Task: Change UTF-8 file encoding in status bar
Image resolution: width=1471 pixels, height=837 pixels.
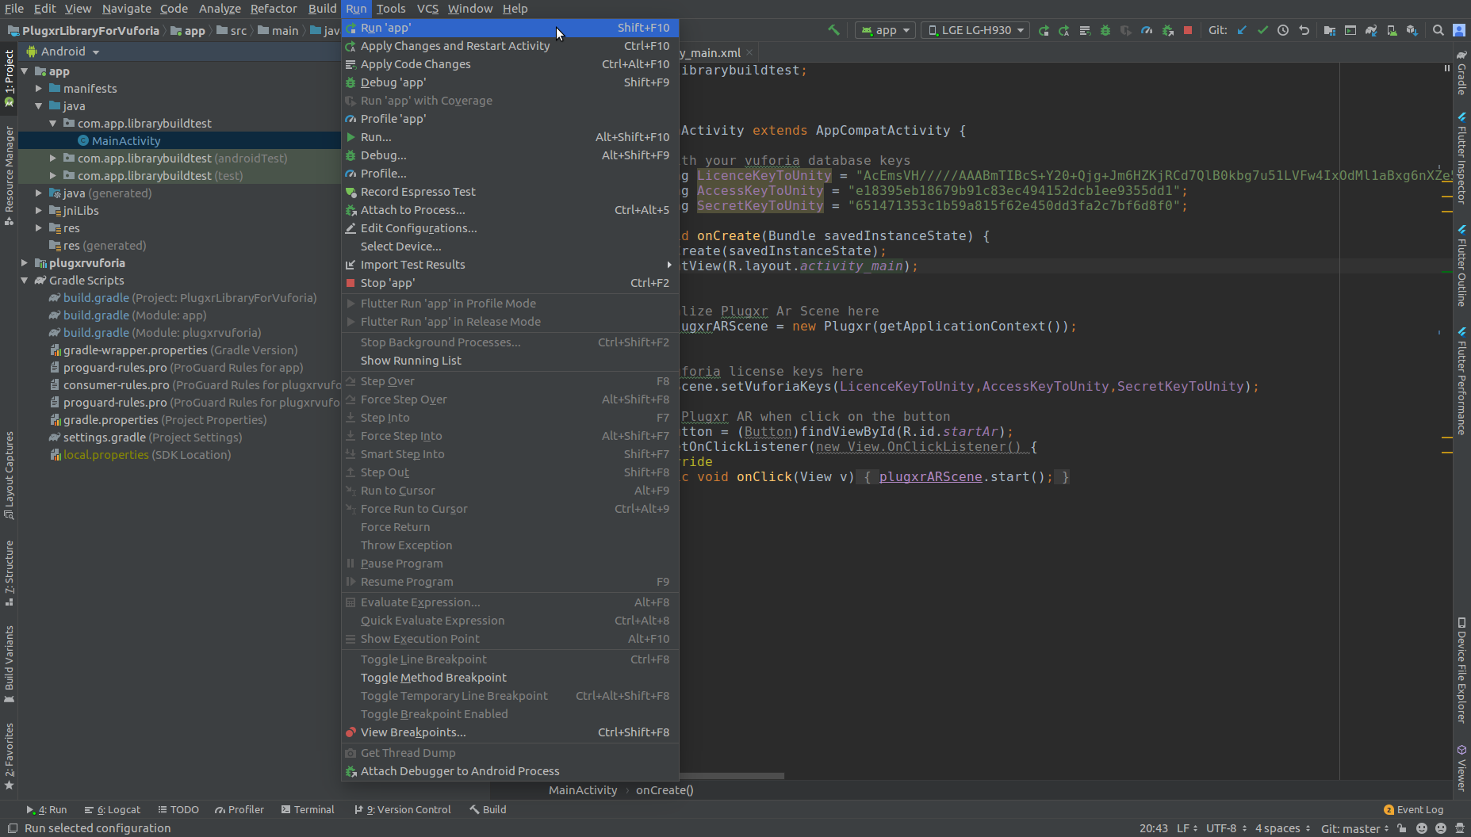Action: coord(1226,828)
